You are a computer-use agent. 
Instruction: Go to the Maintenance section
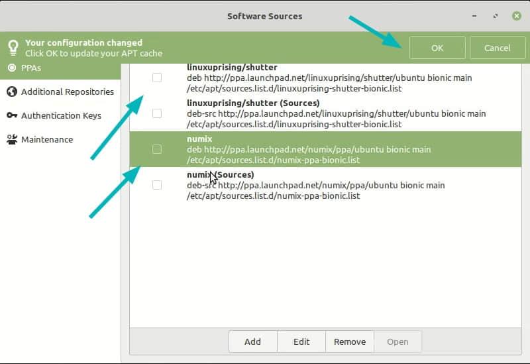click(47, 139)
